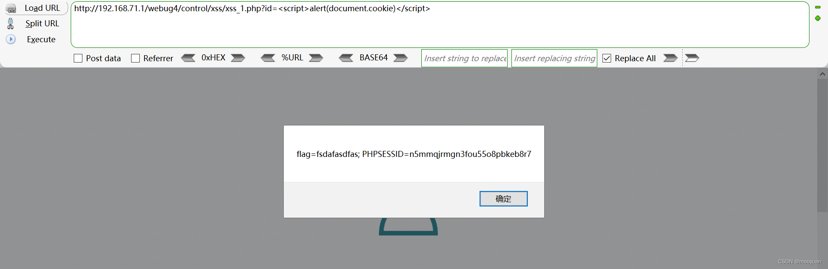Viewport: 828px width, 269px height.
Task: Click the cookie text in the alert dialog
Action: coord(414,154)
